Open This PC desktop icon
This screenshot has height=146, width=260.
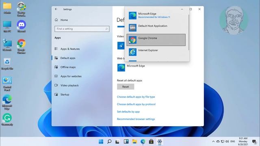7,26
